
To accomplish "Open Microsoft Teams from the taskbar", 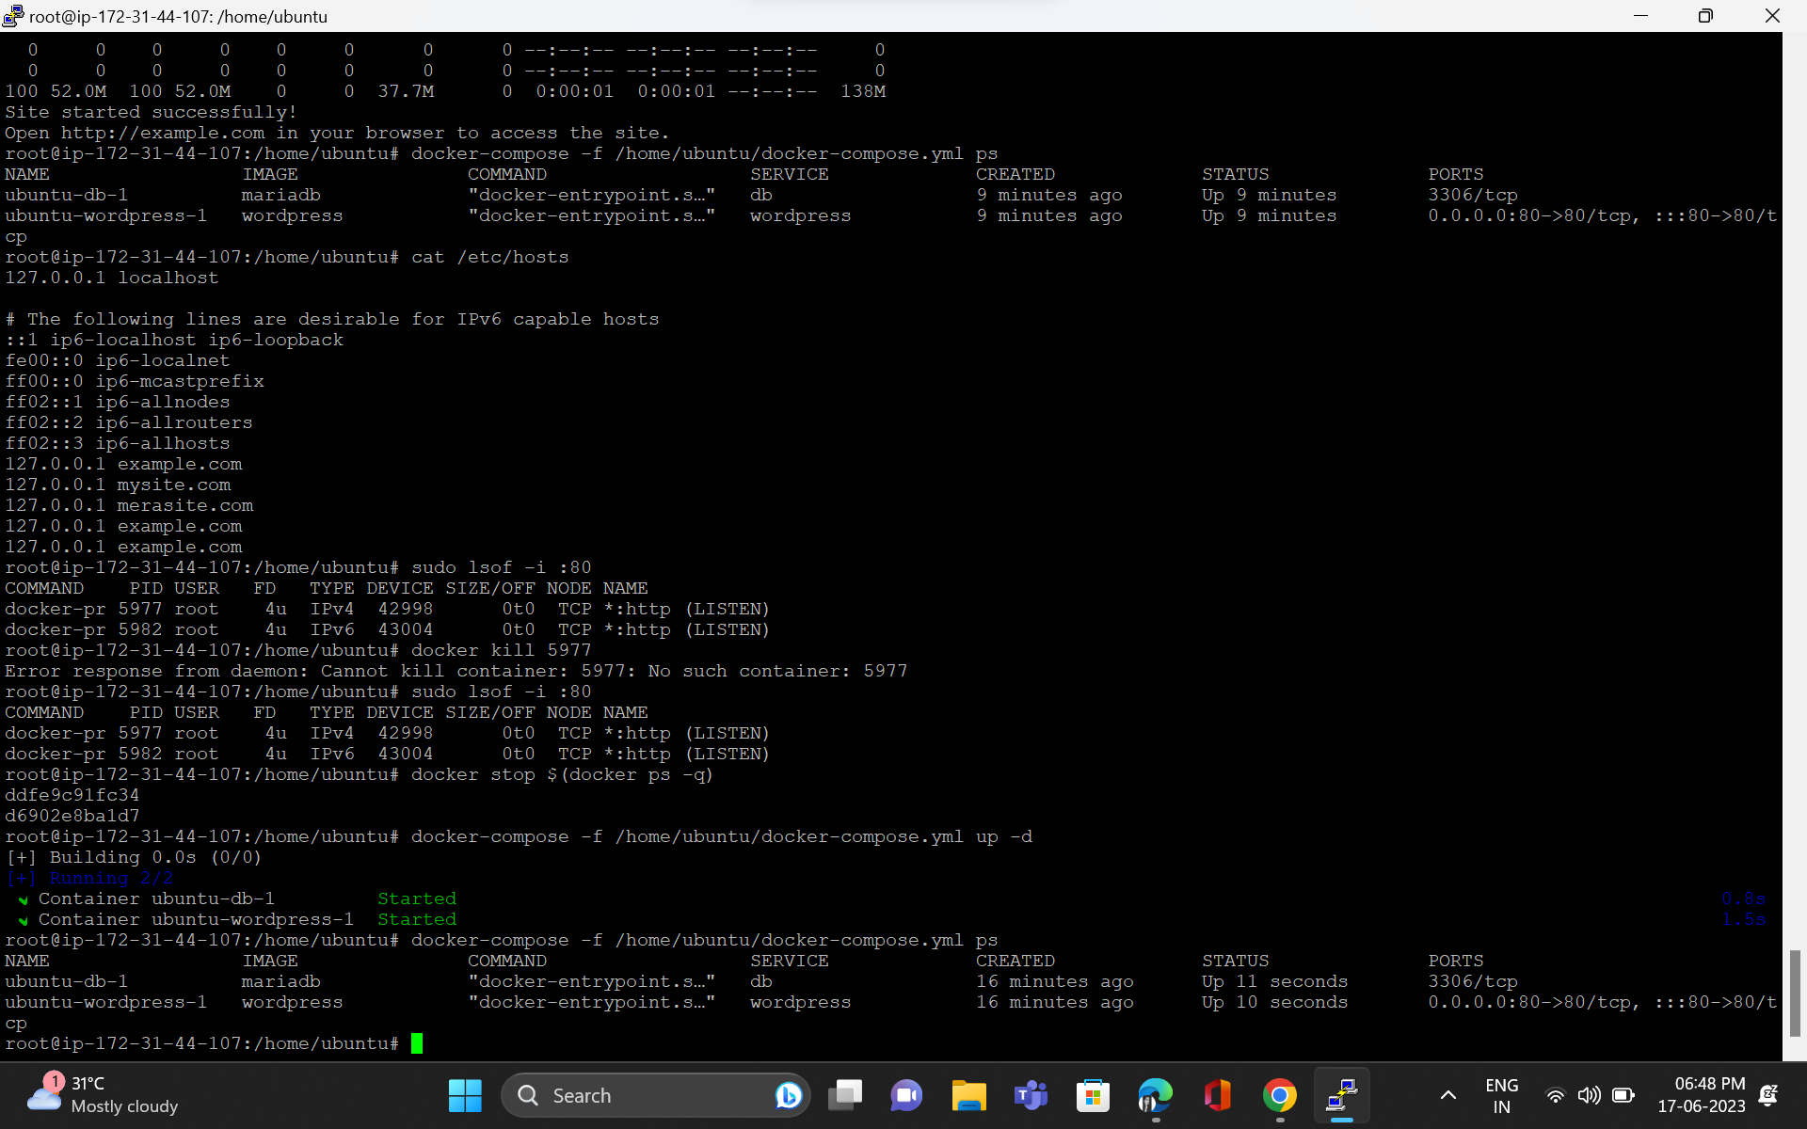I will click(1031, 1095).
